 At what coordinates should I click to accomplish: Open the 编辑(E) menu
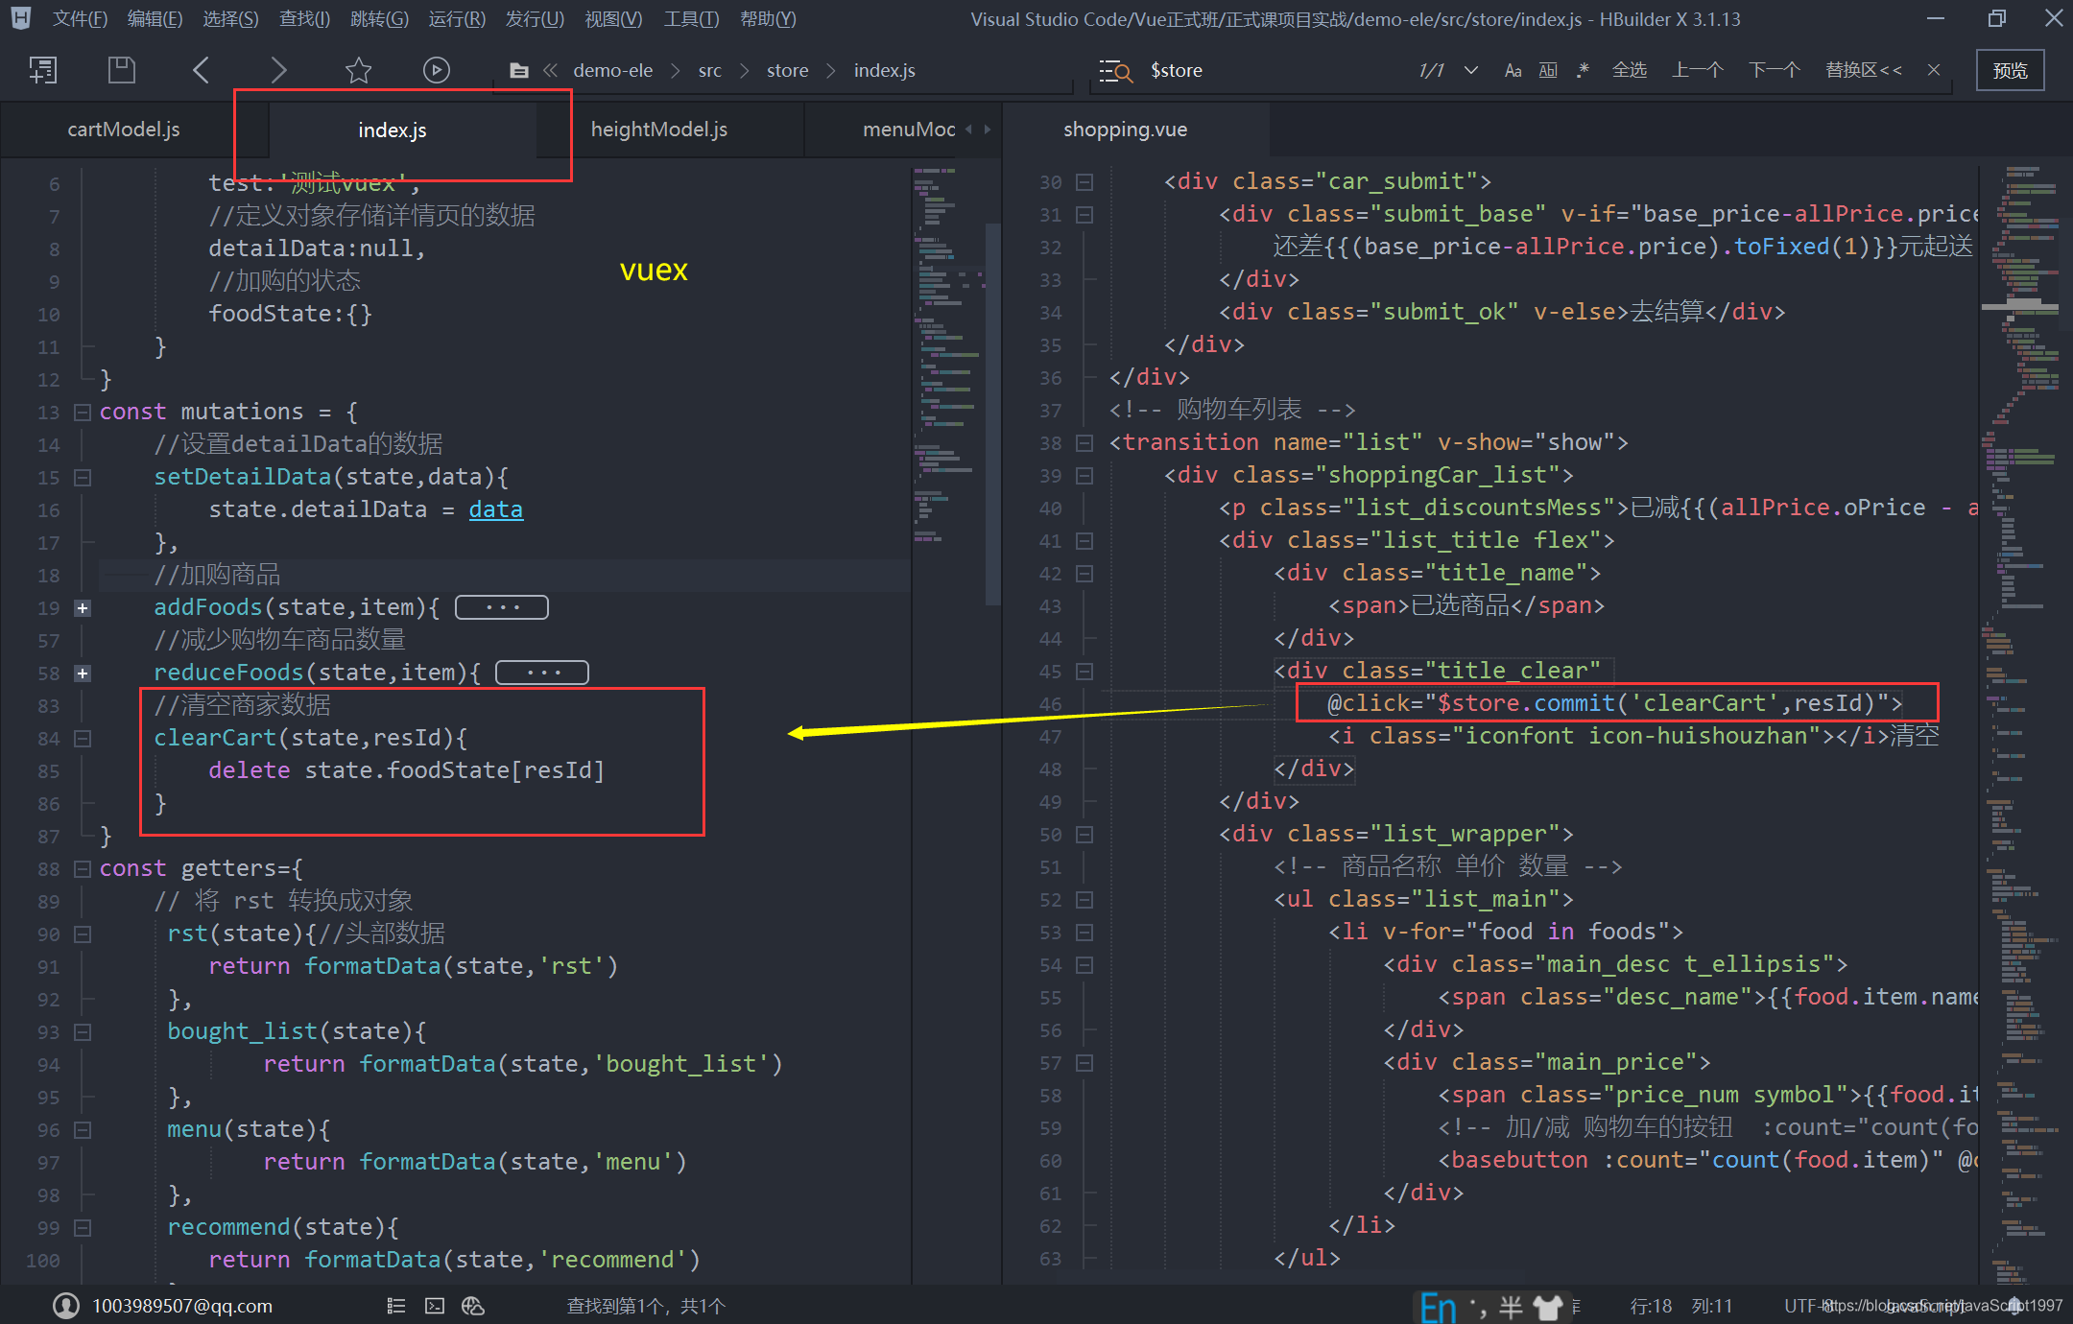tap(155, 19)
